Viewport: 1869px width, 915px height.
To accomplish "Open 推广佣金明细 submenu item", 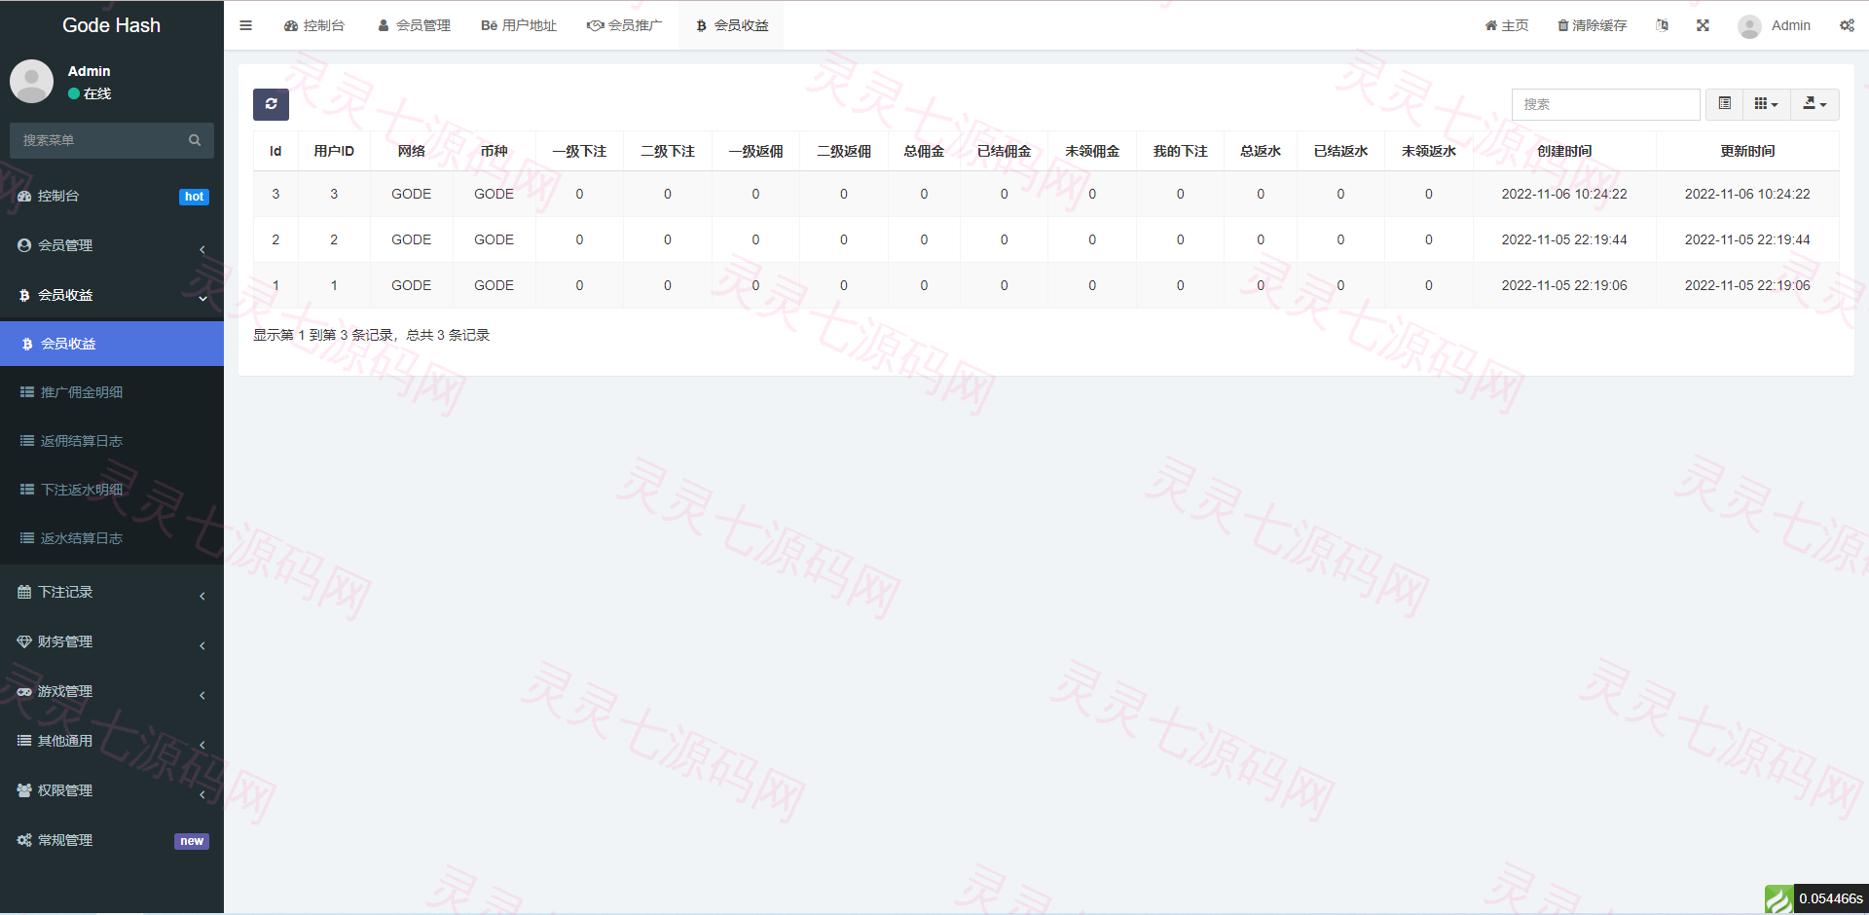I will coord(112,392).
